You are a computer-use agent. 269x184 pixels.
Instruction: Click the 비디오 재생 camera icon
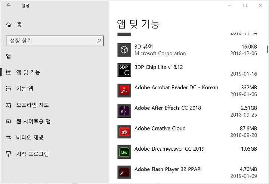point(8,138)
